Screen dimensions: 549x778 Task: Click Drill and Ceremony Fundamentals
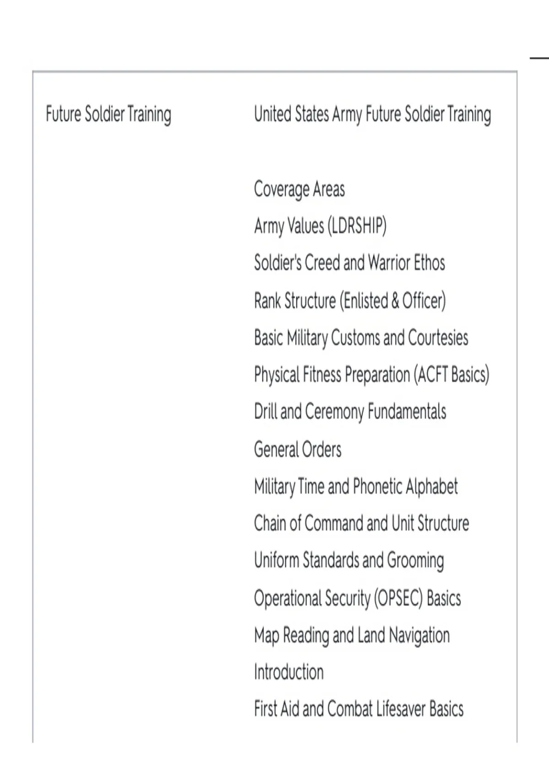pyautogui.click(x=350, y=412)
